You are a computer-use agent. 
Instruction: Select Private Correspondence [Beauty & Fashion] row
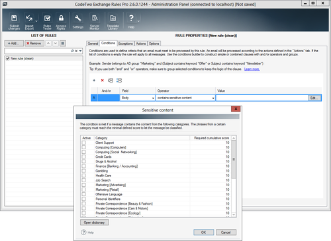[x=124, y=203]
